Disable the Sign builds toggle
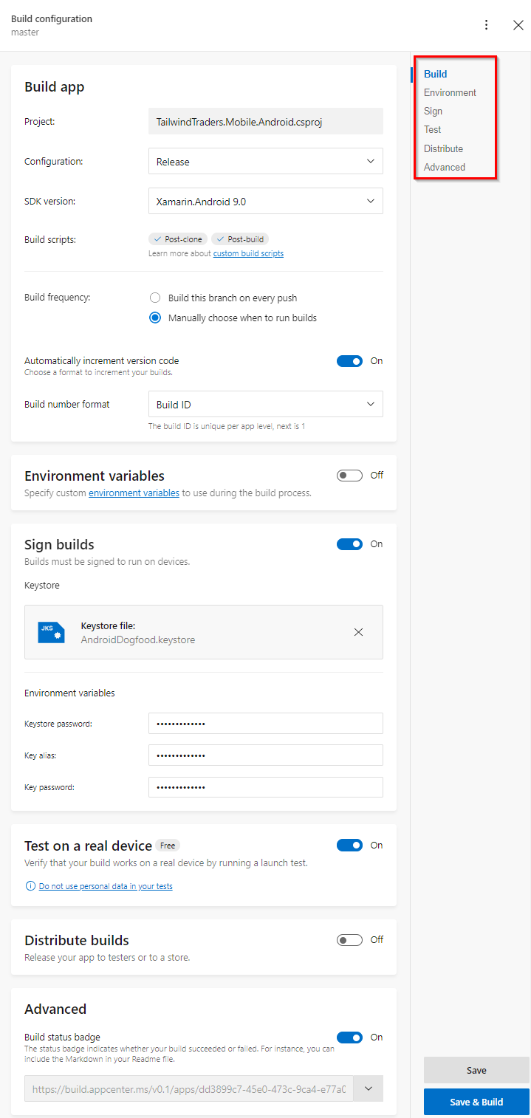The width and height of the screenshot is (531, 1118). 349,544
